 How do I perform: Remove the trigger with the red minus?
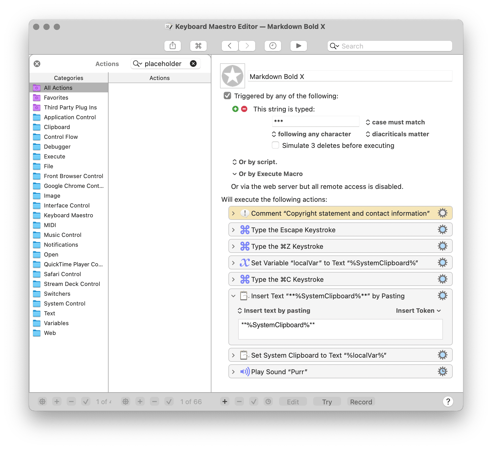244,109
